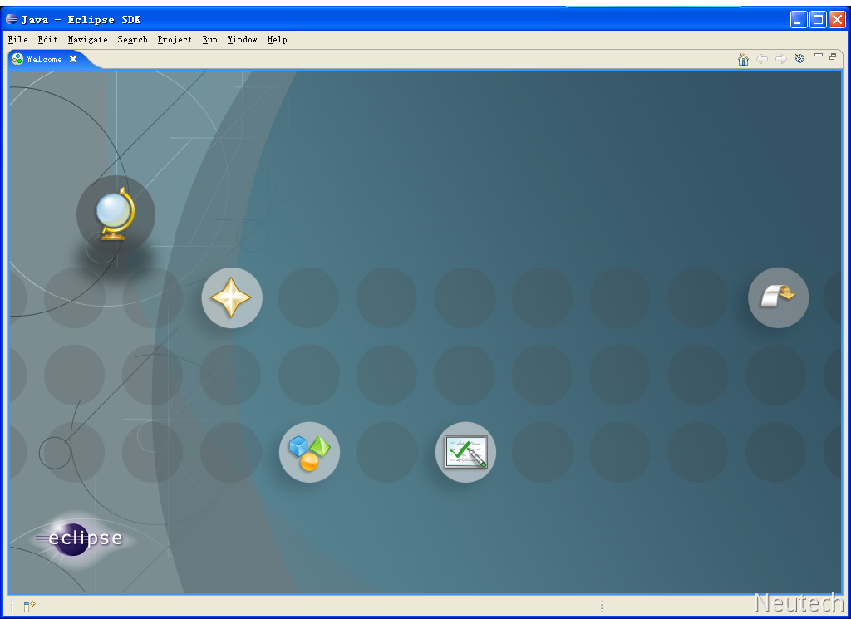851x619 pixels.
Task: Close the Welcome tab
Action: click(73, 59)
